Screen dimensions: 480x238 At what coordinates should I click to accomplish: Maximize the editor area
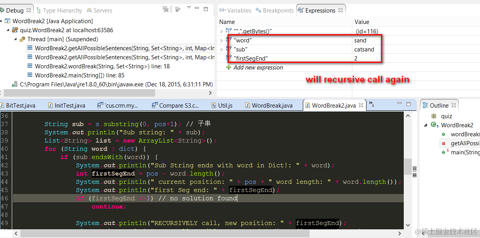pos(409,104)
